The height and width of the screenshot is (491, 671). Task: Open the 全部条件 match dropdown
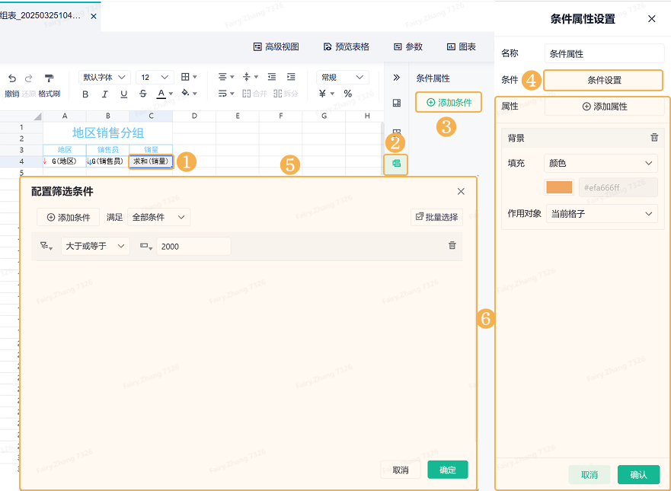coord(158,217)
